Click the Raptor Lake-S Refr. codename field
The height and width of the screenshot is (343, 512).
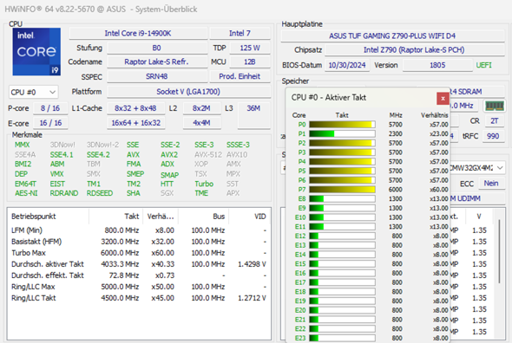tap(157, 61)
